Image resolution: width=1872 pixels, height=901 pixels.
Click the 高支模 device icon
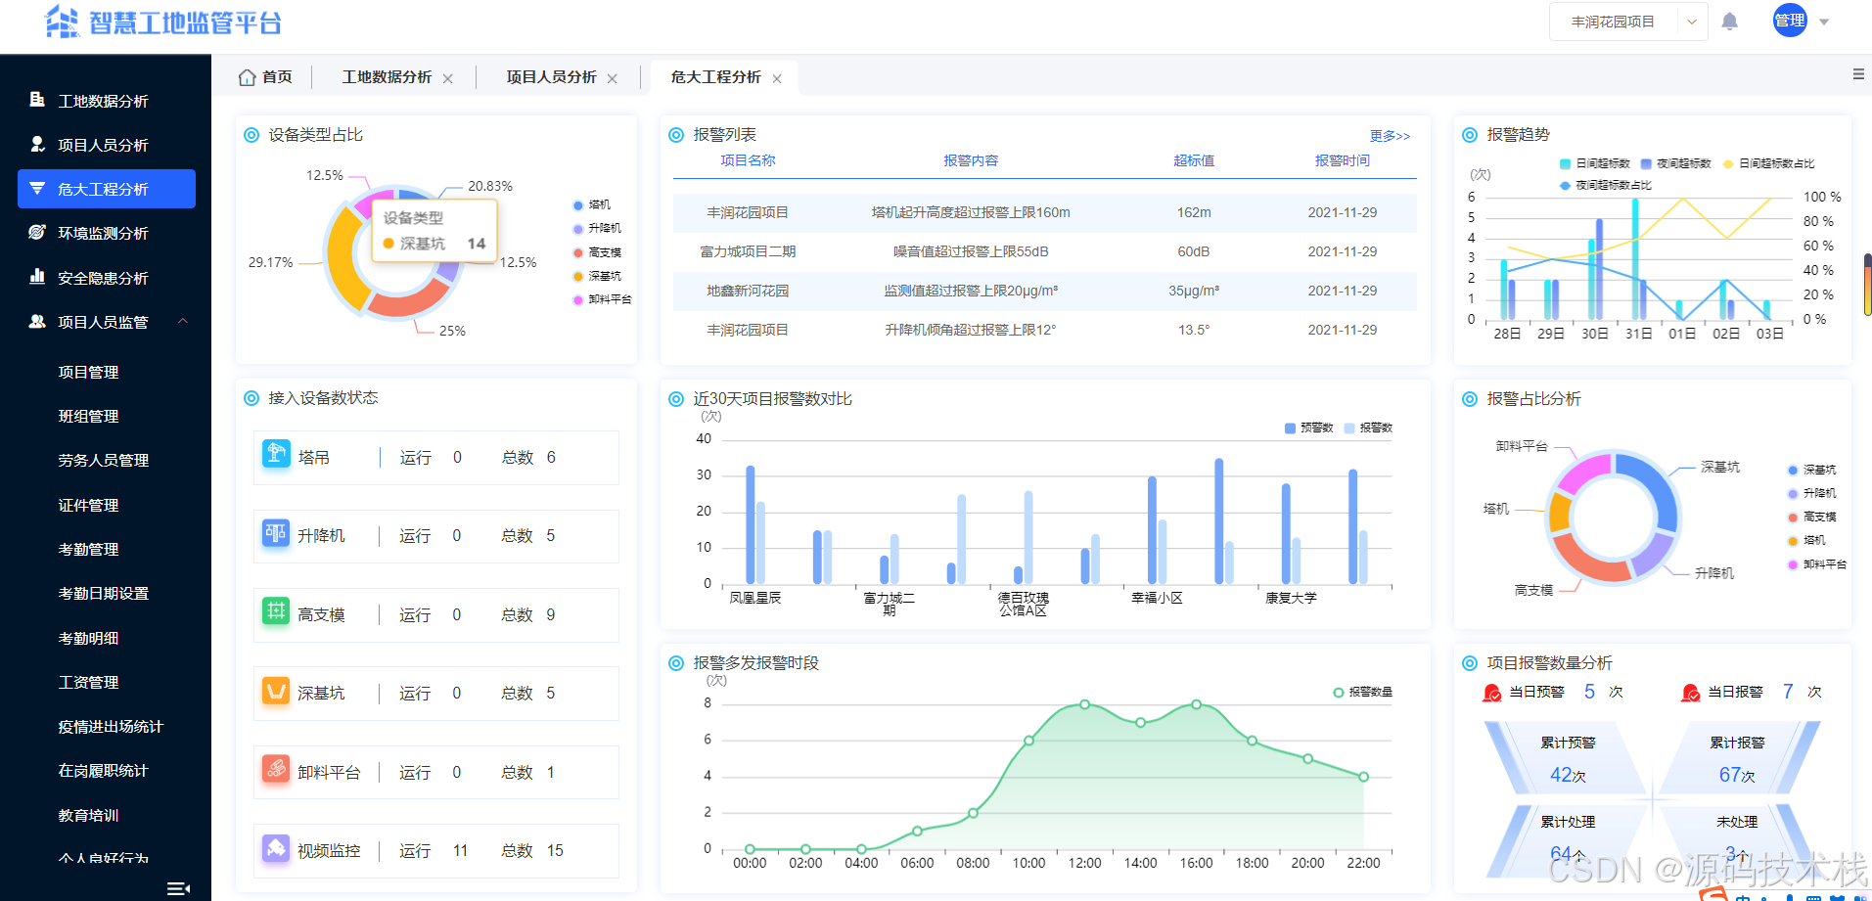coord(276,611)
